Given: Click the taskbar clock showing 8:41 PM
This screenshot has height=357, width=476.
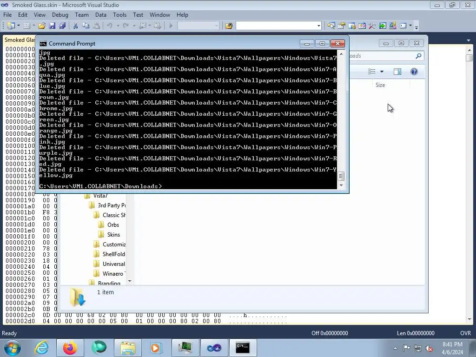Looking at the screenshot, I should [x=452, y=348].
